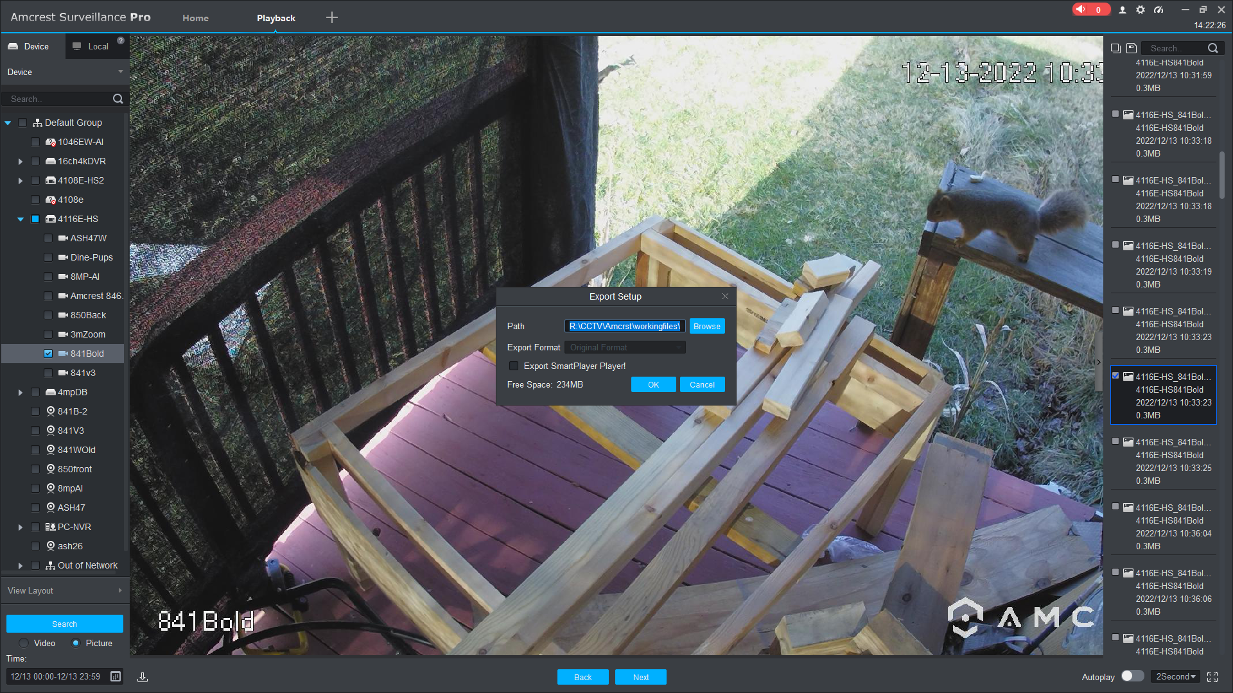Select the Local panel tab

point(96,46)
